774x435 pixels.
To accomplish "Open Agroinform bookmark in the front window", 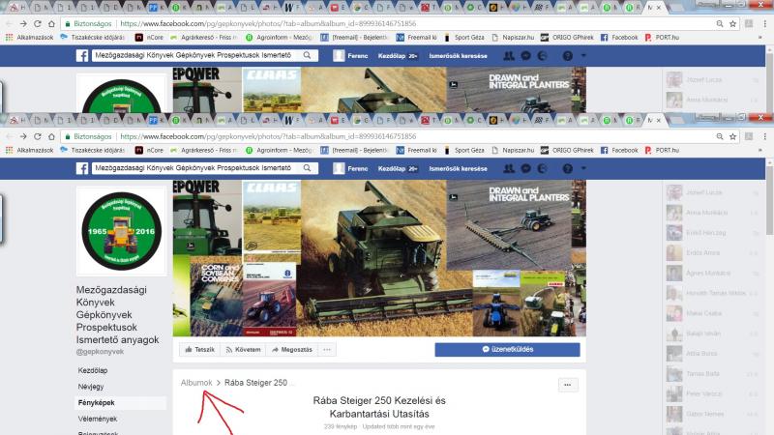I will [x=280, y=151].
